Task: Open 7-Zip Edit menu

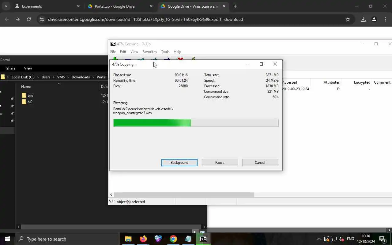Action: (x=123, y=52)
